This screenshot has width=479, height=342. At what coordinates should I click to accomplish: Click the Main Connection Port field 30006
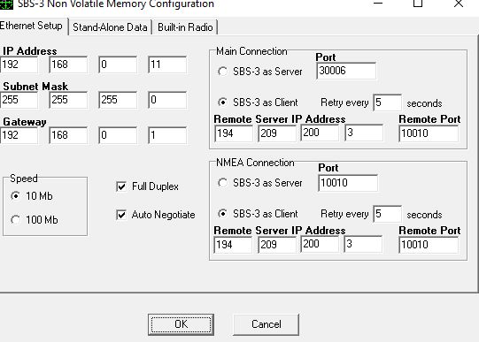(346, 71)
